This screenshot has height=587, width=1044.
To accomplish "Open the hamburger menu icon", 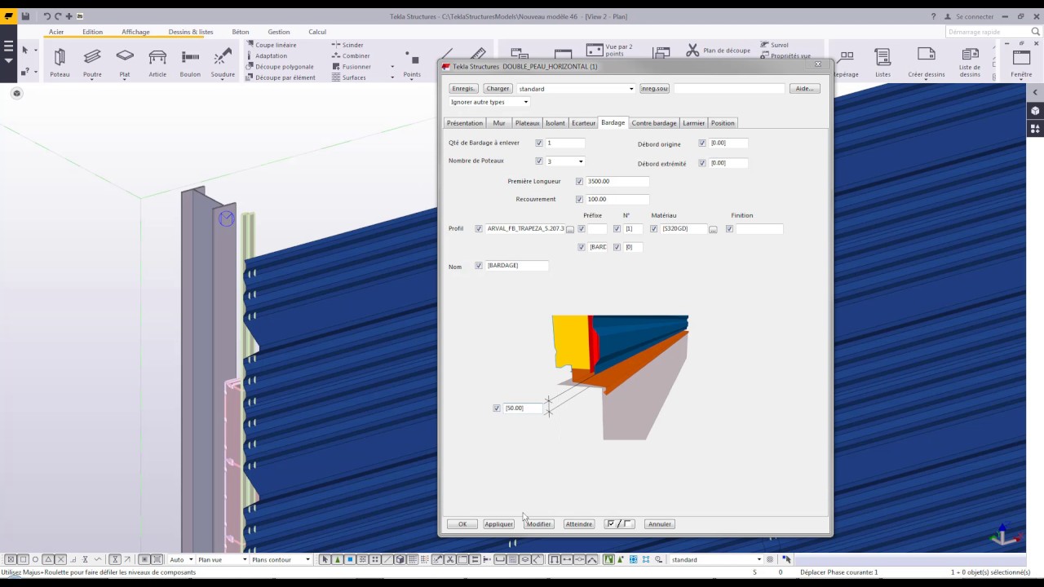I will coord(8,46).
